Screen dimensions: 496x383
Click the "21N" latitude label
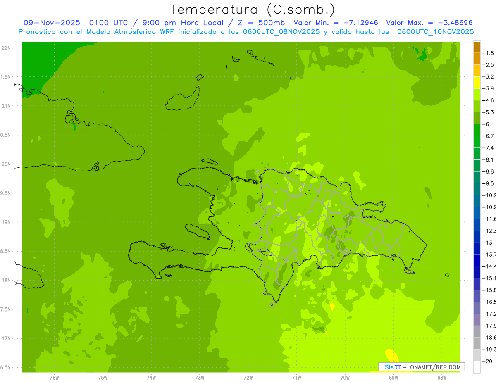click(6, 106)
